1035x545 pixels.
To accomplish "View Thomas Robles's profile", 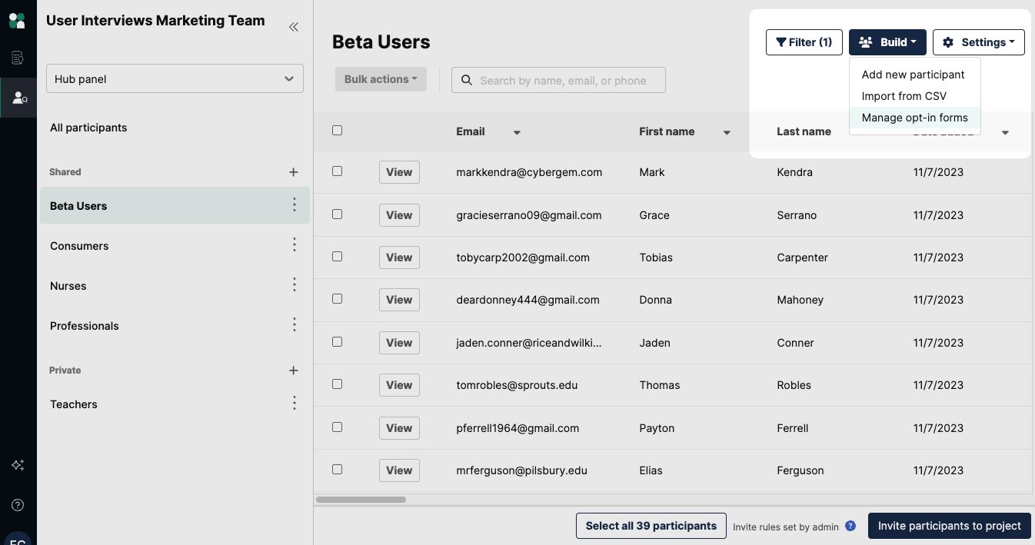I will tap(399, 385).
